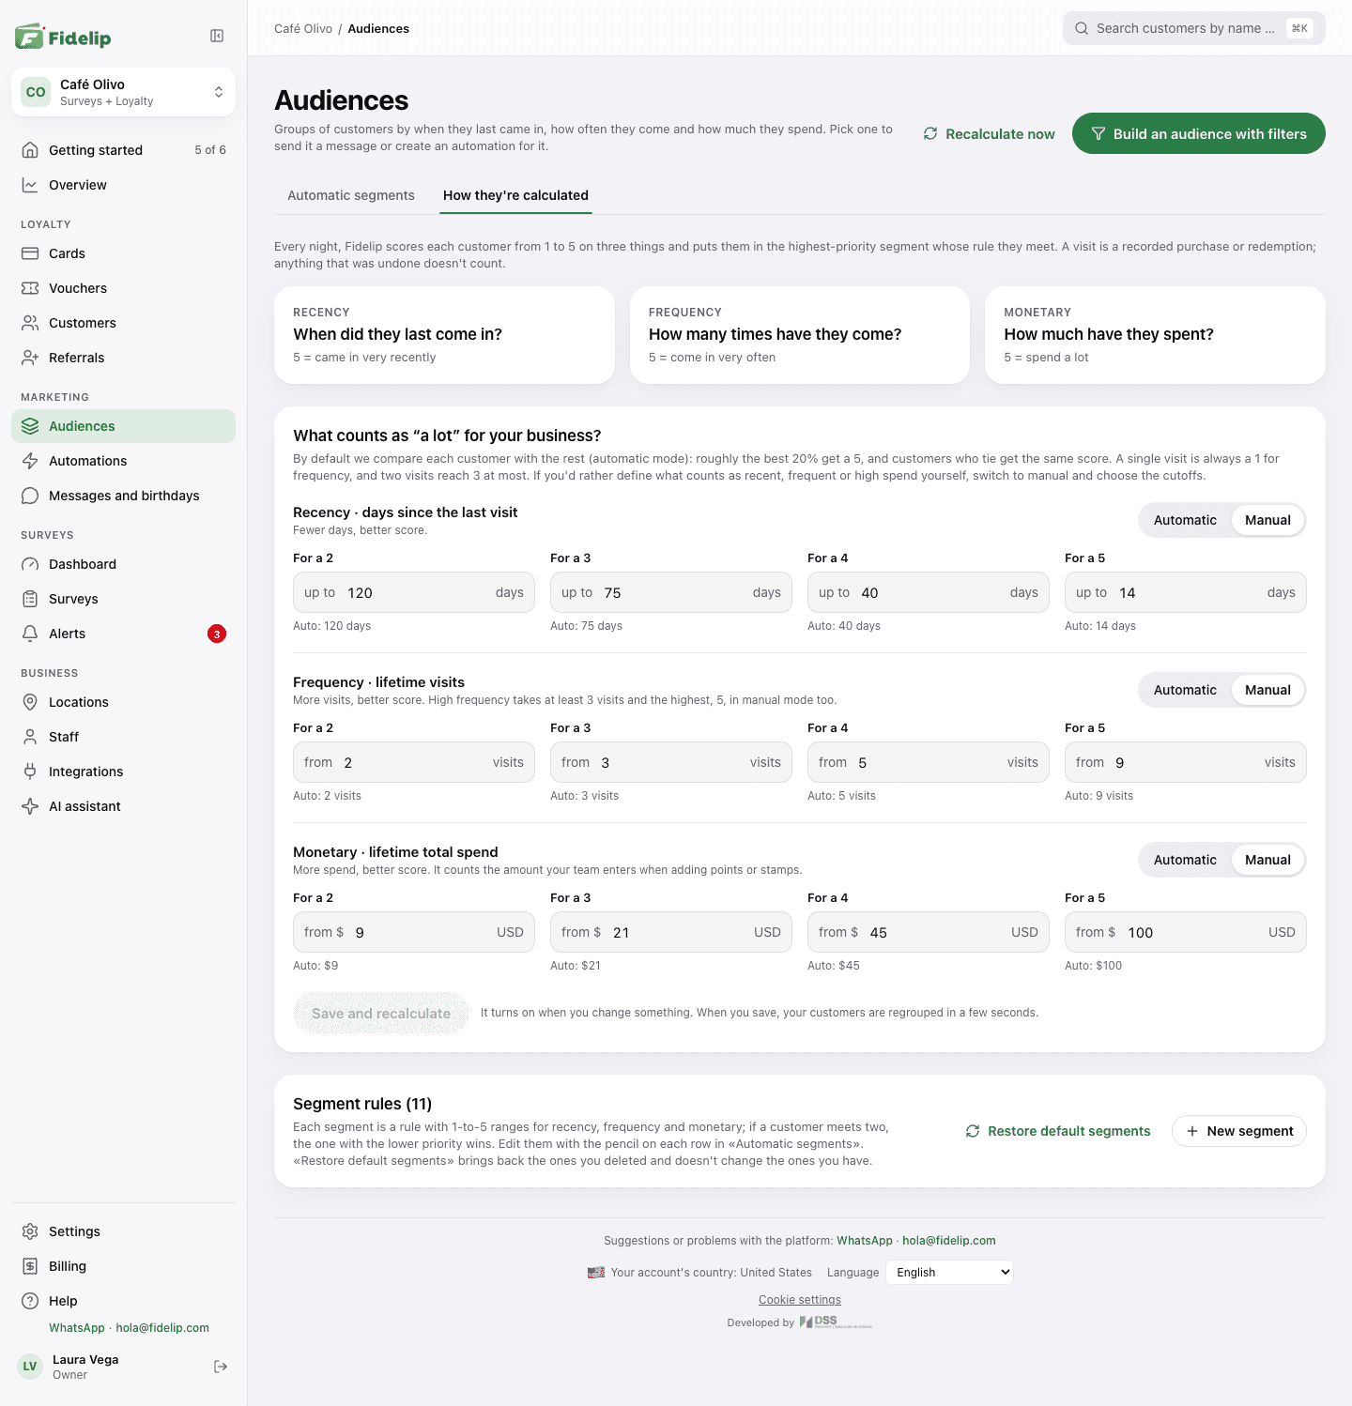Viewport: 1352px width, 1406px height.
Task: Click the Cards icon in sidebar
Action: tap(30, 253)
